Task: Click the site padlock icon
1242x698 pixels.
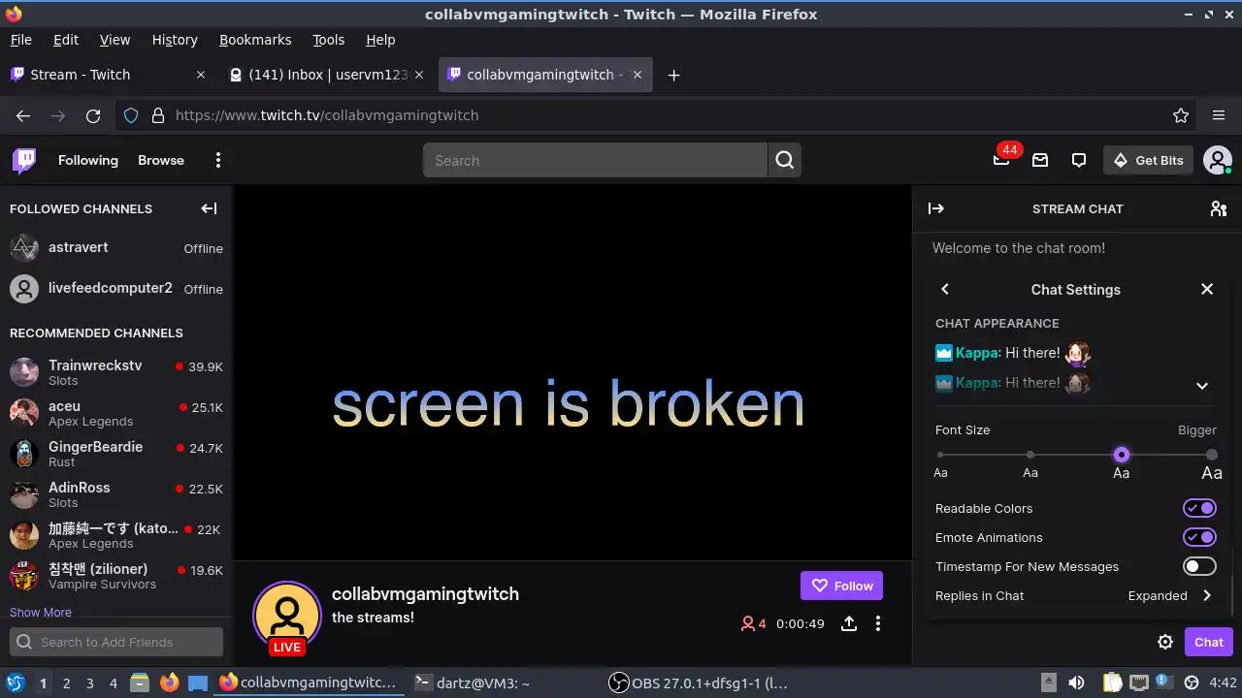Action: pyautogui.click(x=158, y=115)
